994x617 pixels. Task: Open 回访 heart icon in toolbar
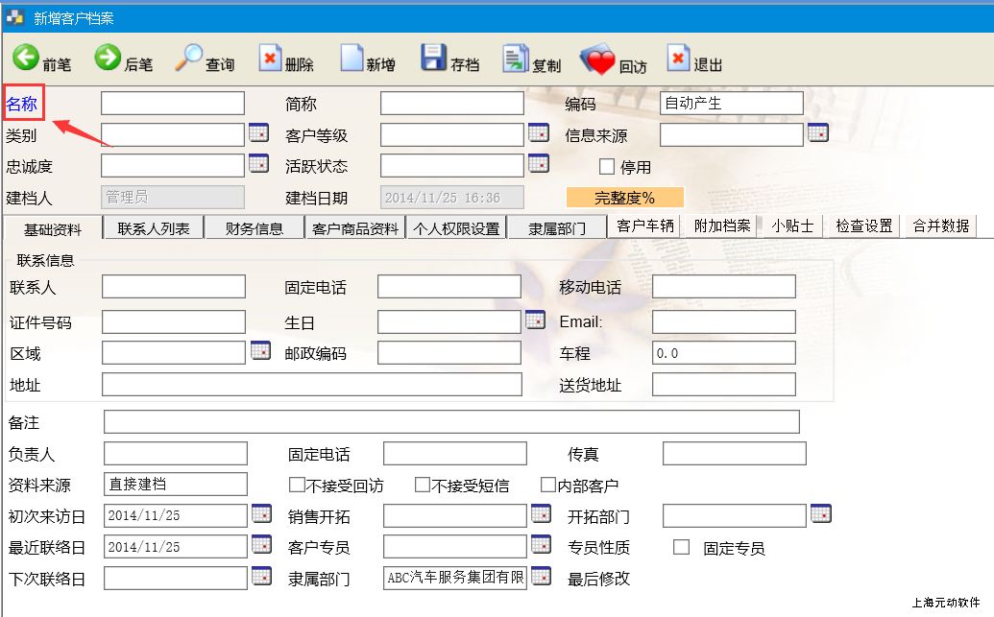tap(597, 61)
